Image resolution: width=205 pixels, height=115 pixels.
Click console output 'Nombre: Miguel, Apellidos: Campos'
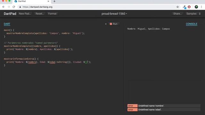click(149, 29)
